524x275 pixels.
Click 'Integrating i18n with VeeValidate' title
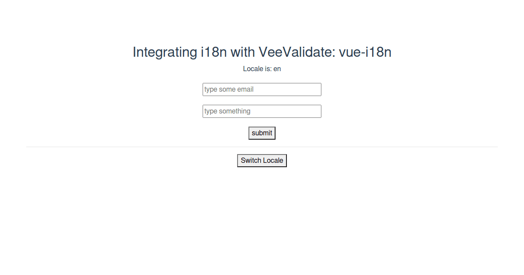[262, 52]
